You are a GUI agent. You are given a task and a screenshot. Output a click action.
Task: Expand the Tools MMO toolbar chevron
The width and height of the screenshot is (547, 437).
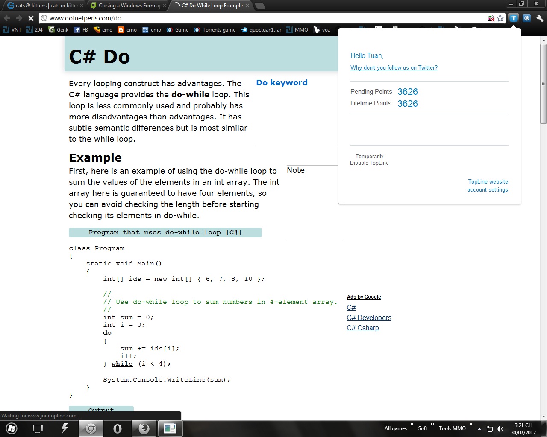[471, 424]
